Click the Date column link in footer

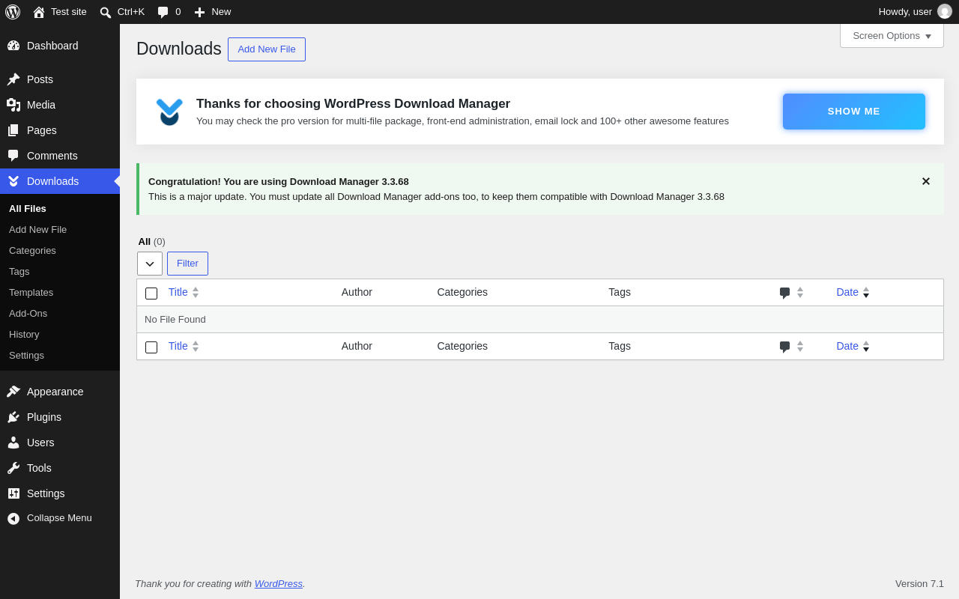(x=847, y=347)
